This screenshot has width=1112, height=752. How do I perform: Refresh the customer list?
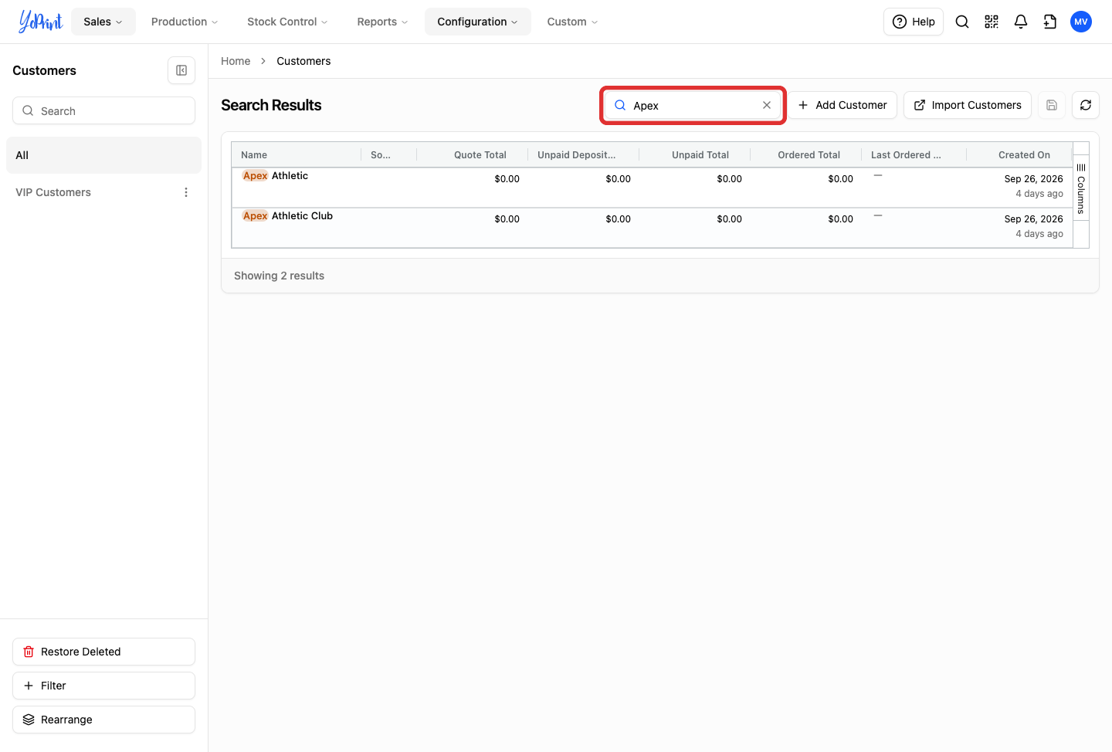pyautogui.click(x=1086, y=105)
